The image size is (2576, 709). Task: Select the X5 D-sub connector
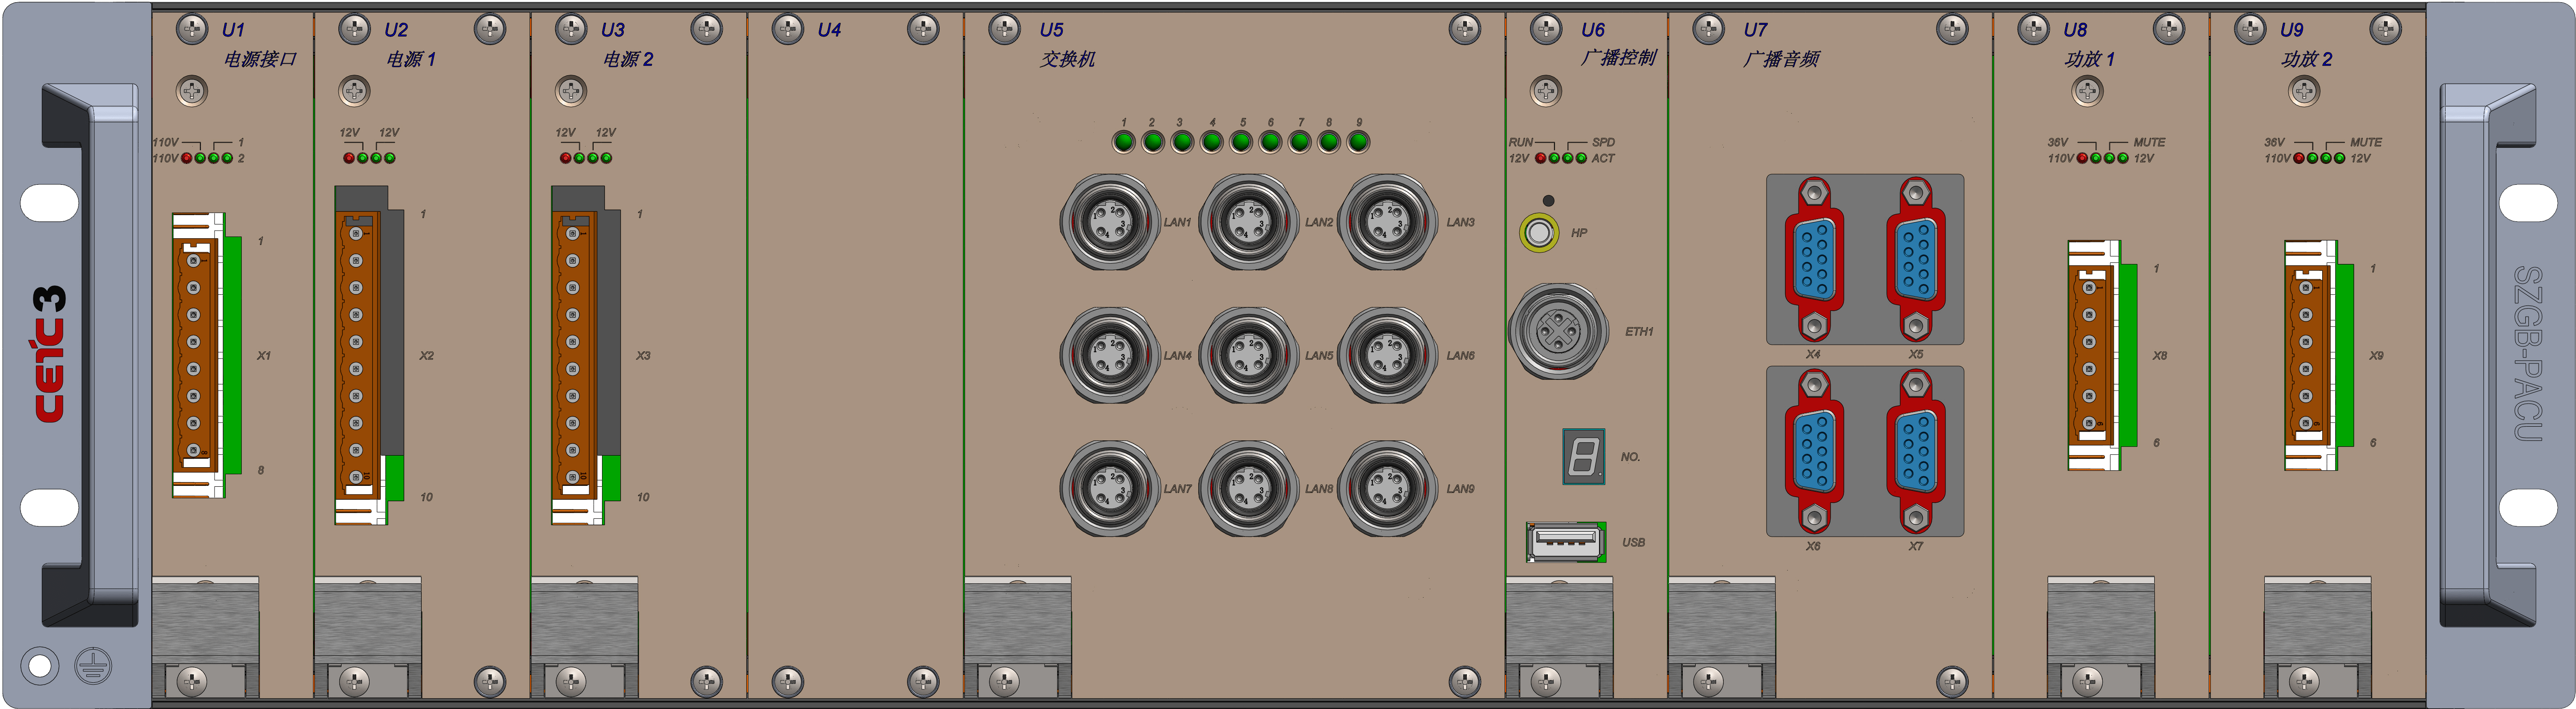pyautogui.click(x=1915, y=260)
